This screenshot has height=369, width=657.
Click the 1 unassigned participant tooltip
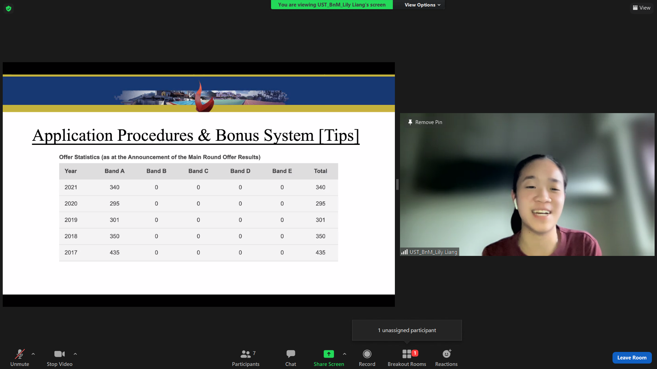407,330
